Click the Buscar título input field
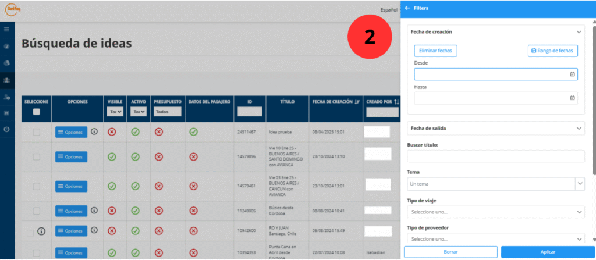 click(496, 156)
